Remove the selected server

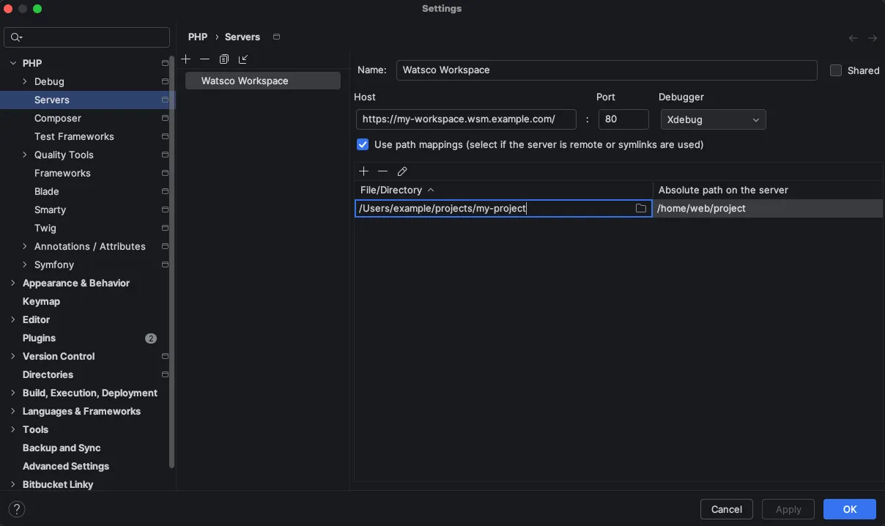(204, 59)
